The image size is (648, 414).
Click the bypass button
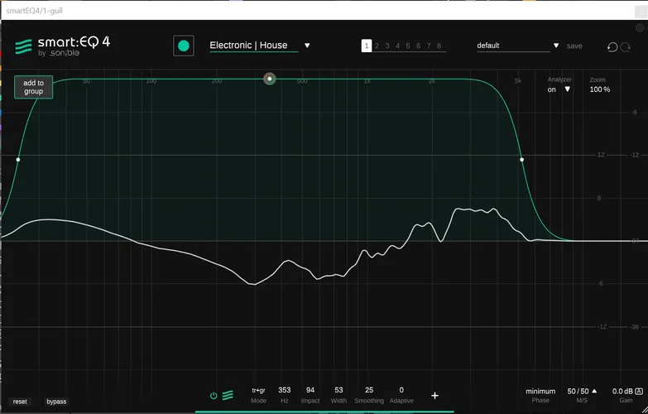[56, 402]
